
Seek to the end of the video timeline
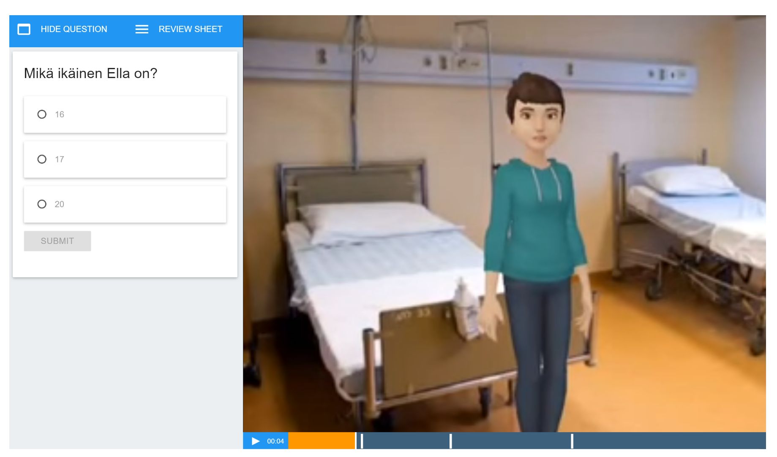(x=763, y=441)
